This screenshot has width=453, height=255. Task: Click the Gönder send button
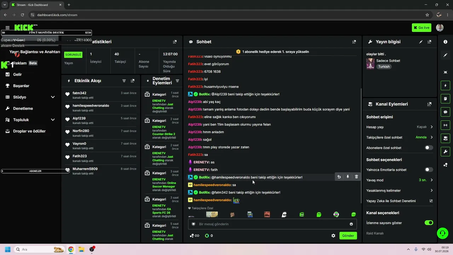[x=348, y=236]
